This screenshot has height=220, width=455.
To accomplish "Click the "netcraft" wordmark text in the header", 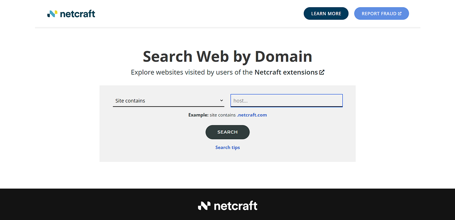I will pyautogui.click(x=78, y=14).
